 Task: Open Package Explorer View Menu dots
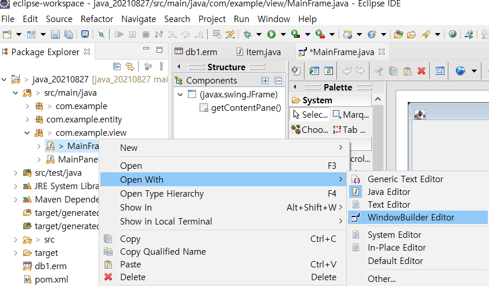[x=161, y=66]
